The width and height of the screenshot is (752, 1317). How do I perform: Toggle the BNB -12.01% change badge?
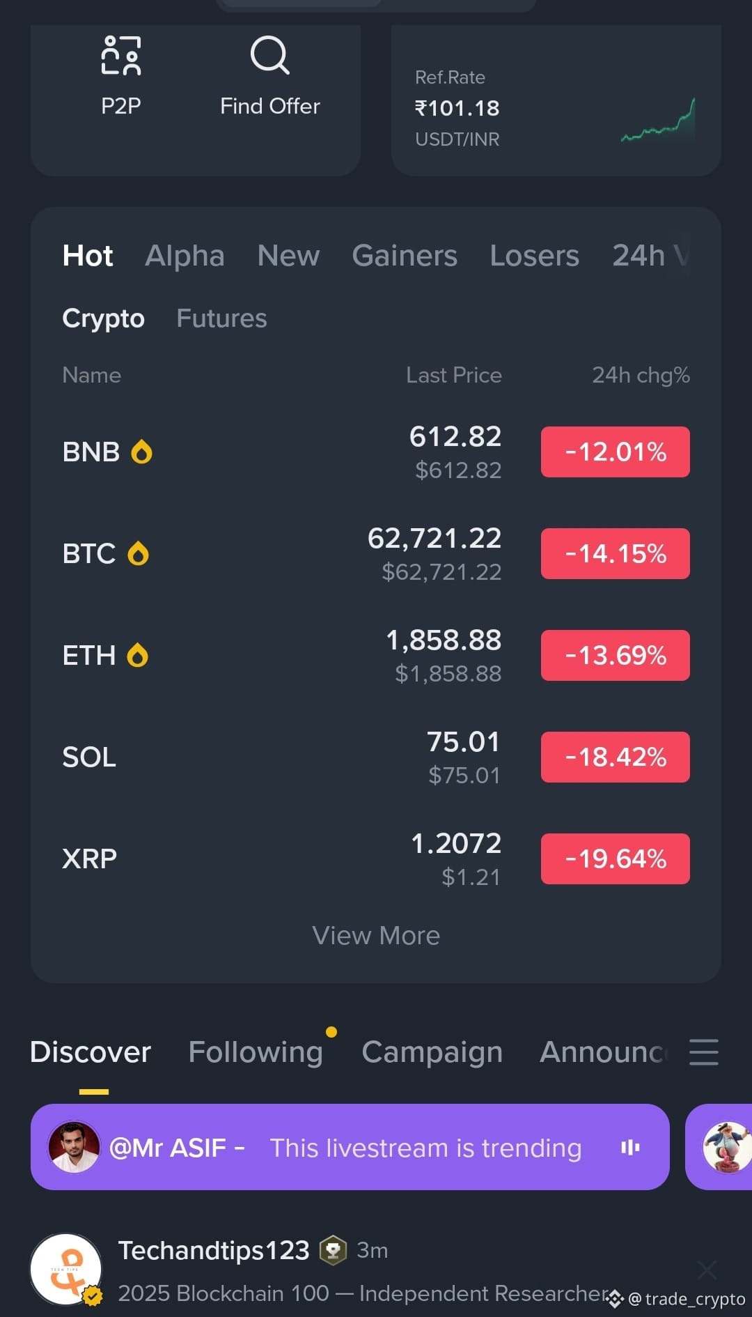(616, 452)
